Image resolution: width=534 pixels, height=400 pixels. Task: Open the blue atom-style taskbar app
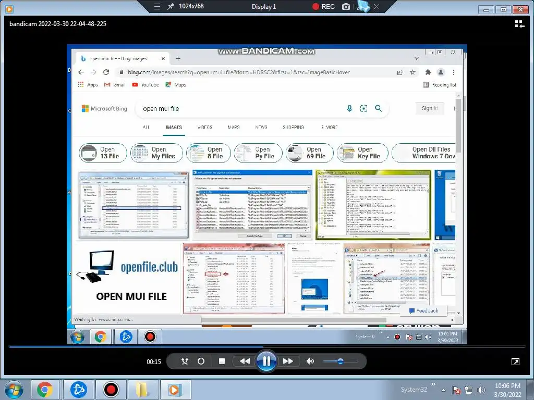pos(79,390)
